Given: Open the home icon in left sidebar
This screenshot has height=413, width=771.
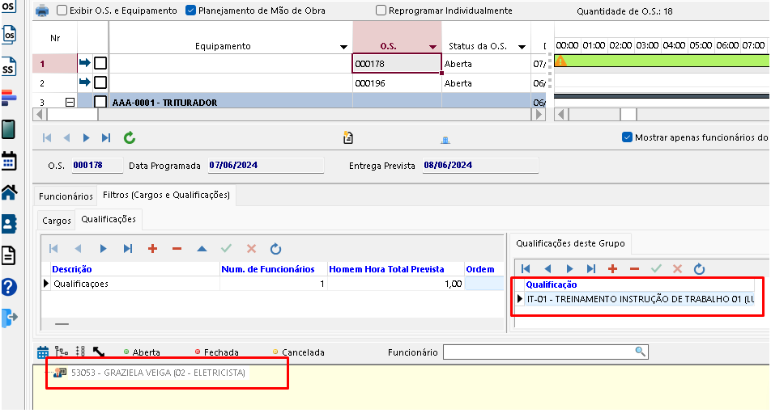Looking at the screenshot, I should pyautogui.click(x=9, y=192).
